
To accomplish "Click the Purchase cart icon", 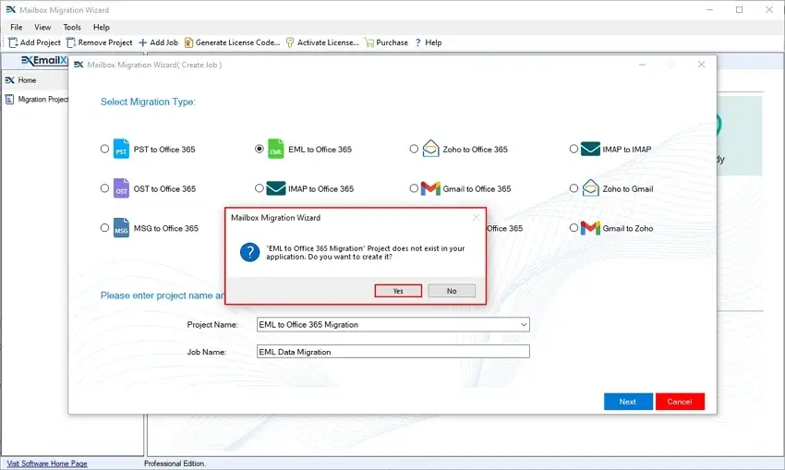I will tap(369, 42).
